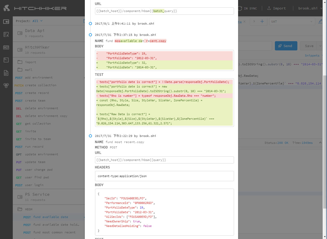
Task: Open the Snippets dropdown
Action: 314,56
